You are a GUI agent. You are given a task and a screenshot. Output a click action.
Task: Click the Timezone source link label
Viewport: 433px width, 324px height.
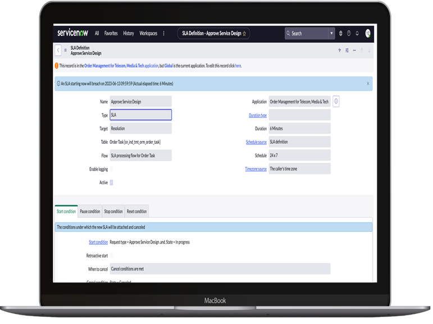tap(256, 169)
